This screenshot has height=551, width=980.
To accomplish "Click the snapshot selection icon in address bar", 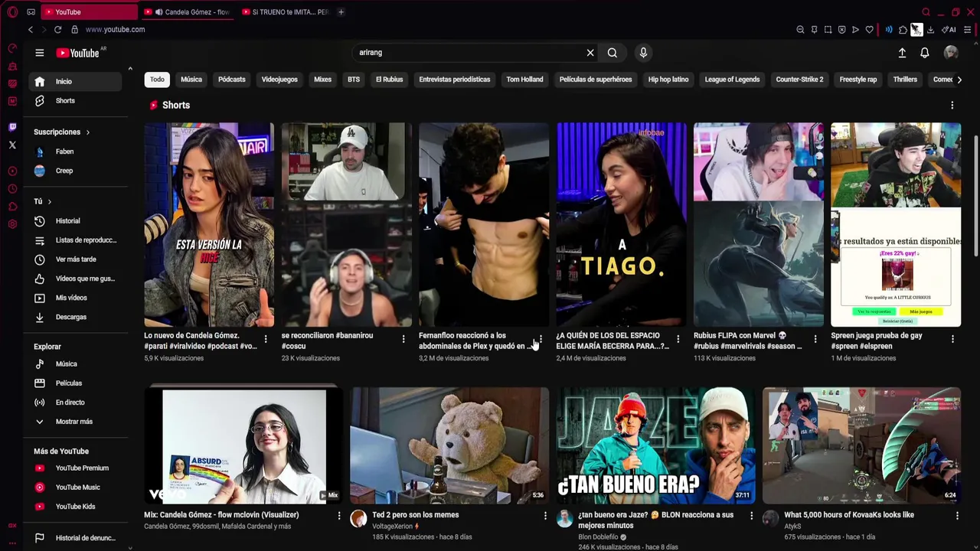I will [x=828, y=30].
